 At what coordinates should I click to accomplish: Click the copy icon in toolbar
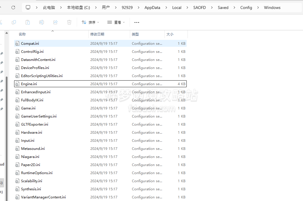click(14, 22)
